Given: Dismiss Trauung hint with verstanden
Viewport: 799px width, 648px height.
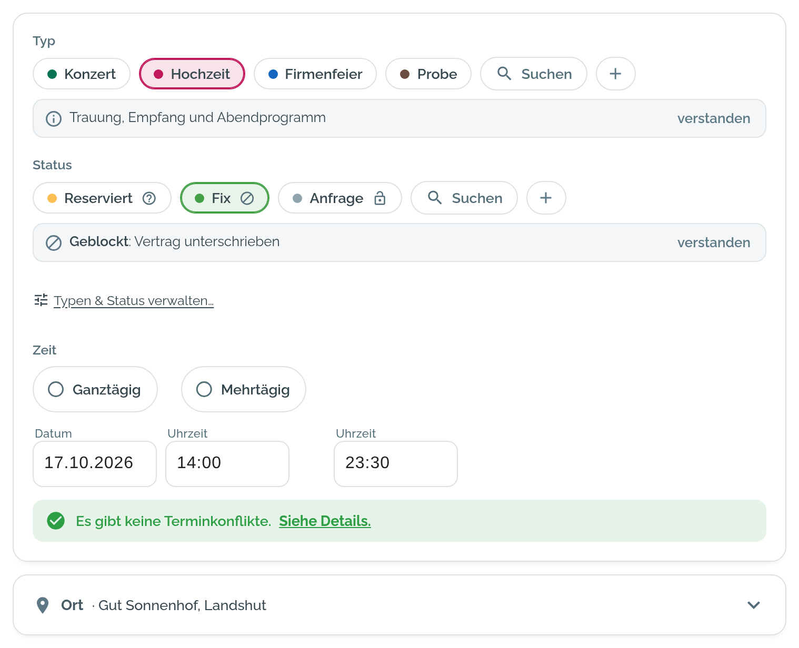Looking at the screenshot, I should [714, 118].
